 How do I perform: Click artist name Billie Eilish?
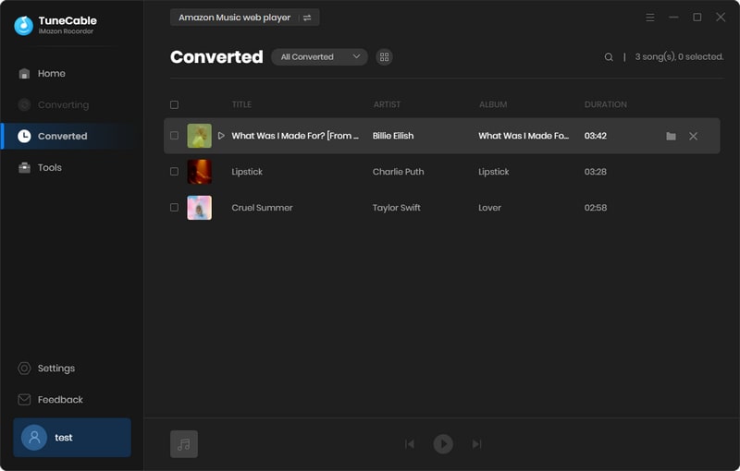(392, 136)
